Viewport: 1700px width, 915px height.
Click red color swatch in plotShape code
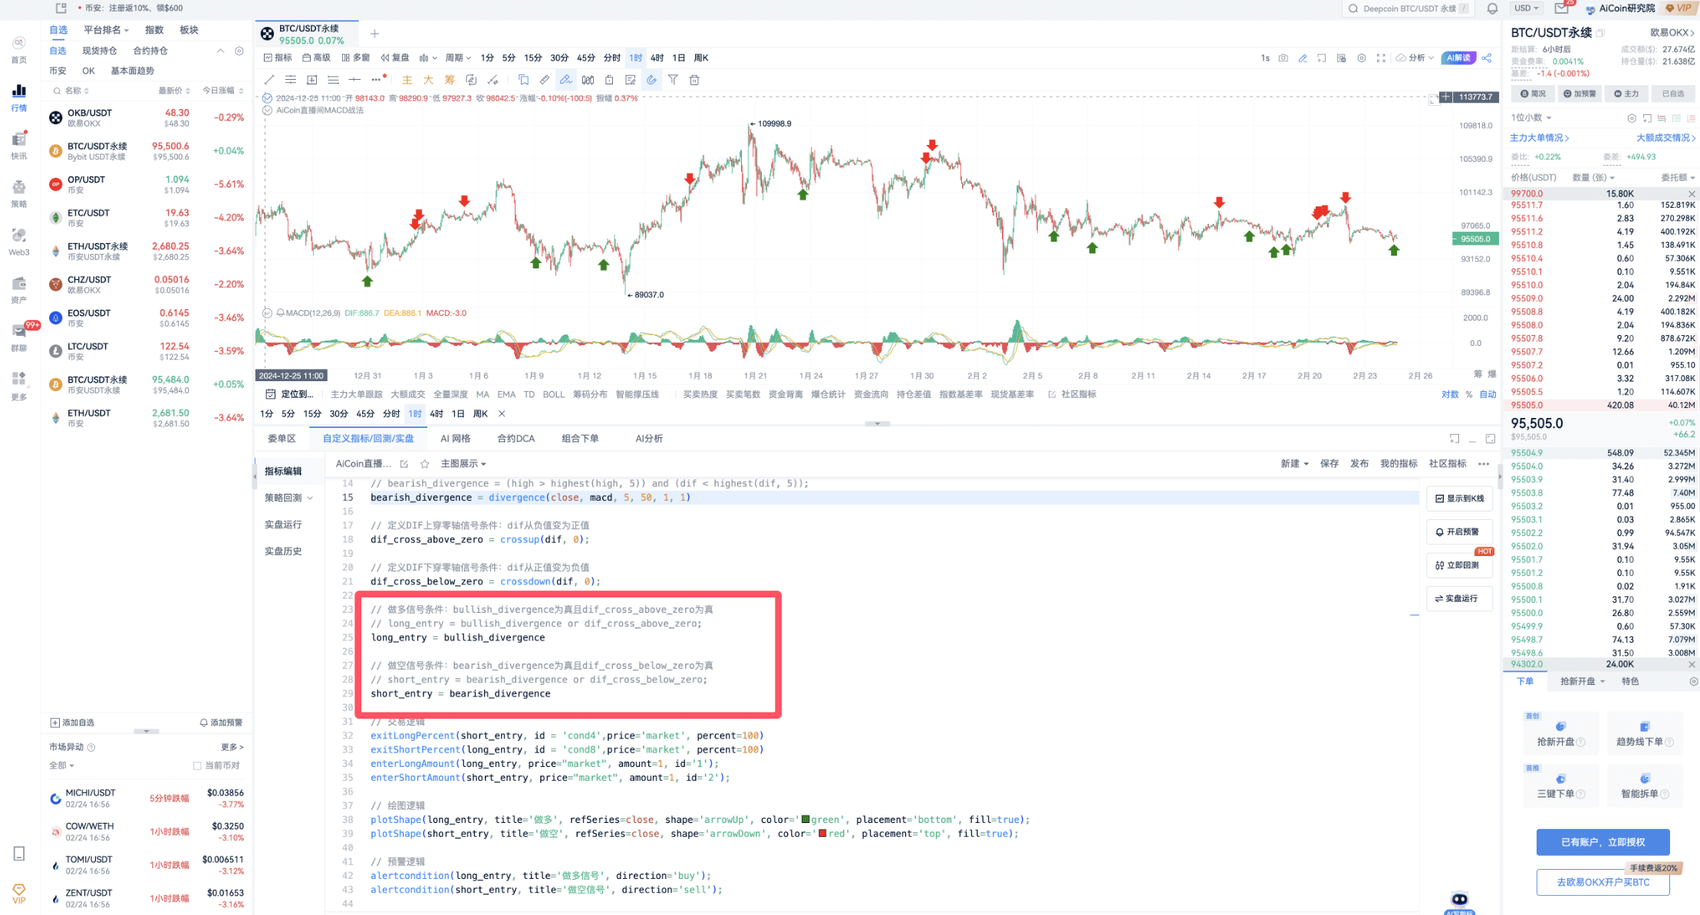822,834
